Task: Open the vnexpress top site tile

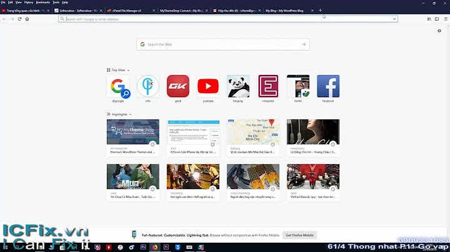Action: pyautogui.click(x=268, y=86)
